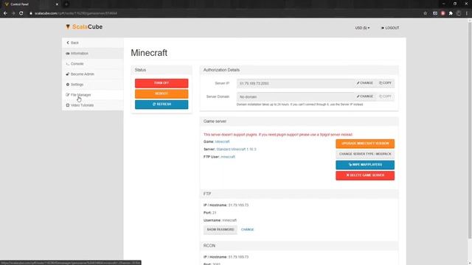The height and width of the screenshot is (265, 472).
Task: Click the Logout link
Action: [x=390, y=28]
